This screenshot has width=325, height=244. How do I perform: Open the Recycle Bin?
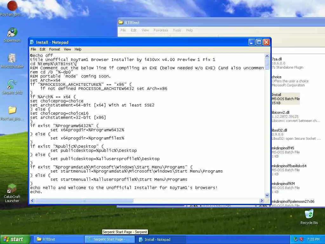(x=309, y=217)
